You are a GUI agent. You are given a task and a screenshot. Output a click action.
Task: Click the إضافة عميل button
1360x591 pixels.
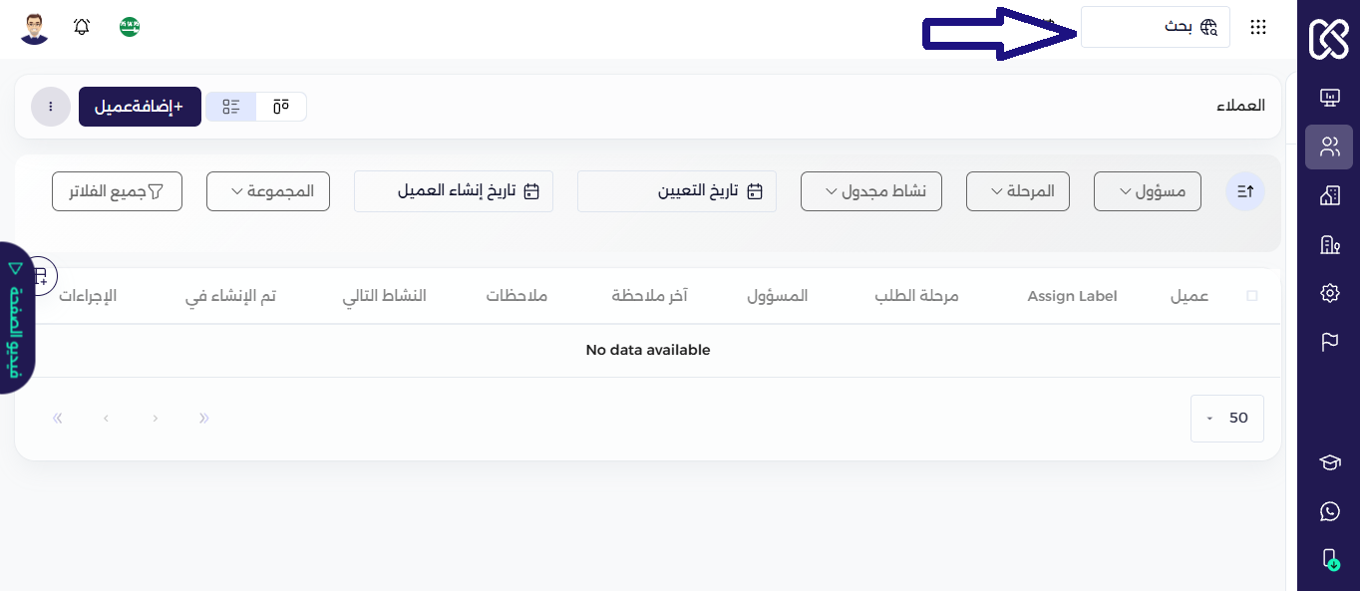pos(140,107)
